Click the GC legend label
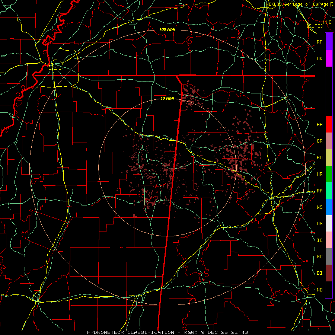 319,256
